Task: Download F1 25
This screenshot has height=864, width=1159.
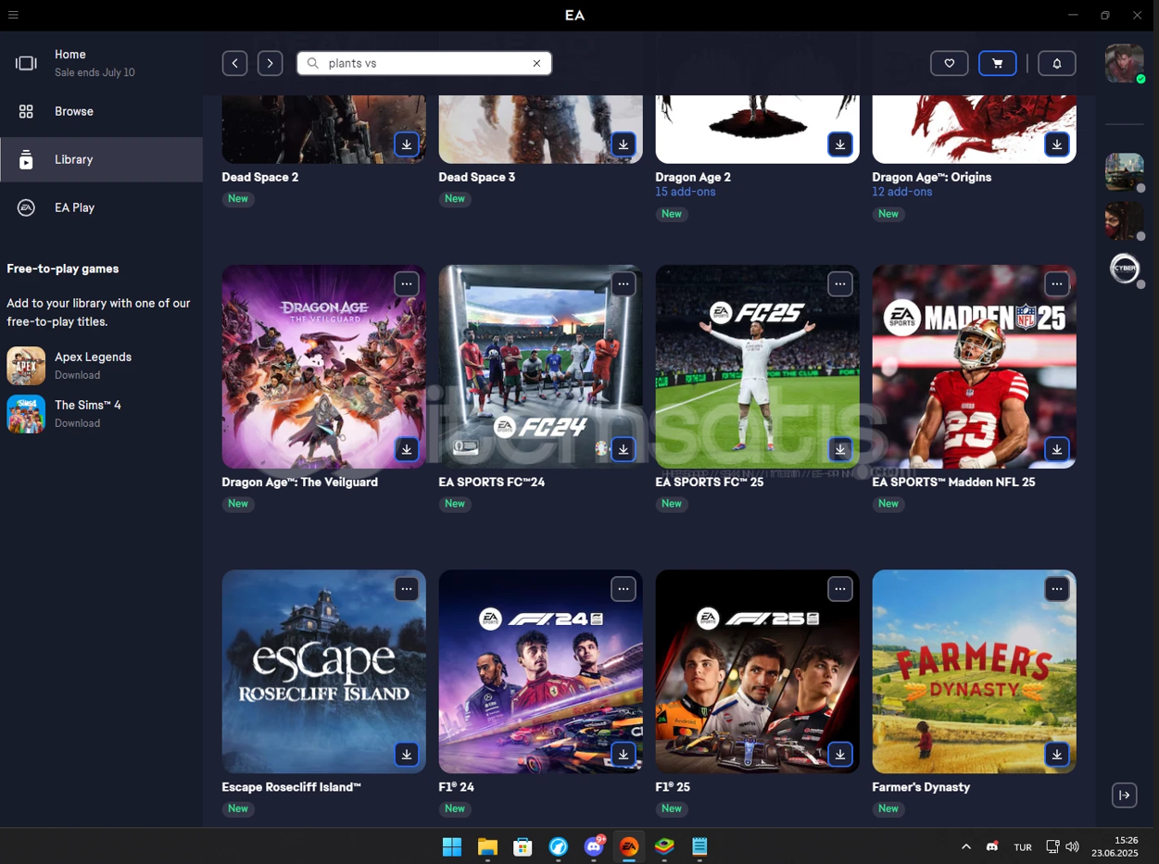Action: coord(840,754)
